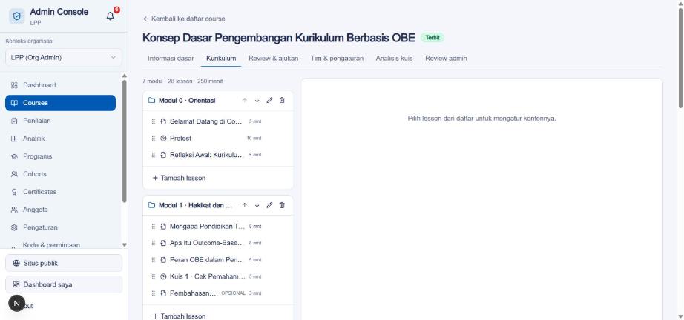
Task: Switch to Informasi dasar tab
Action: click(171, 58)
